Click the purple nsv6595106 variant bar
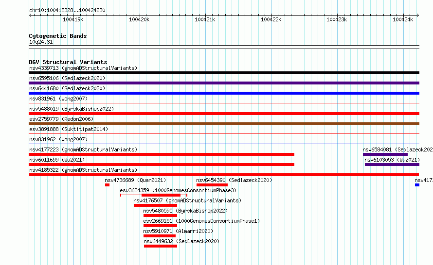Screen dimensions: 433x265 tap(224, 83)
